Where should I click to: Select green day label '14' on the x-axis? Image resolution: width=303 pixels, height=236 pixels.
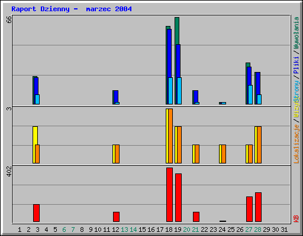pos(133,230)
